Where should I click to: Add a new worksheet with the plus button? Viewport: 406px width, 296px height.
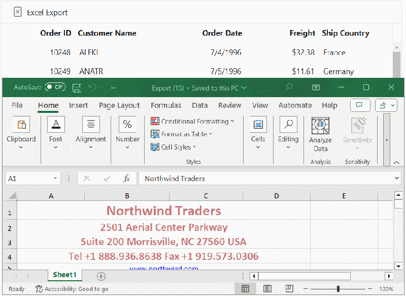click(100, 276)
